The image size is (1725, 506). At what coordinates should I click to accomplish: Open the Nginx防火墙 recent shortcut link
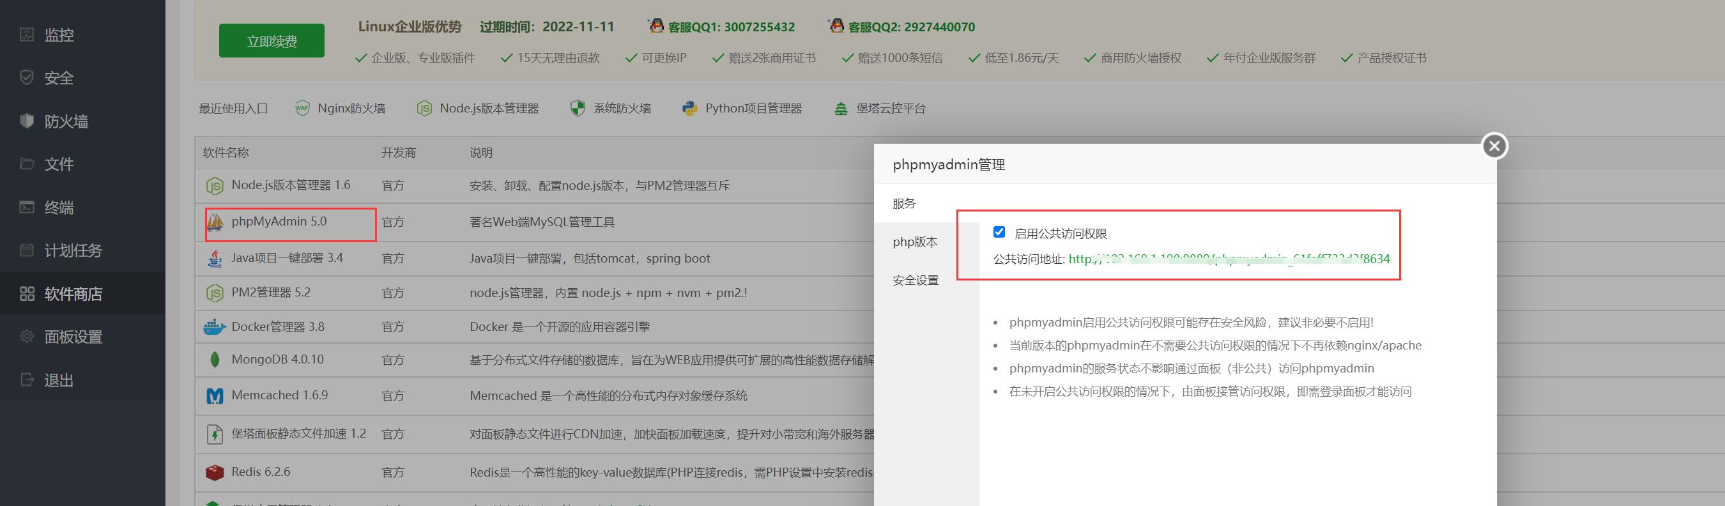[351, 109]
